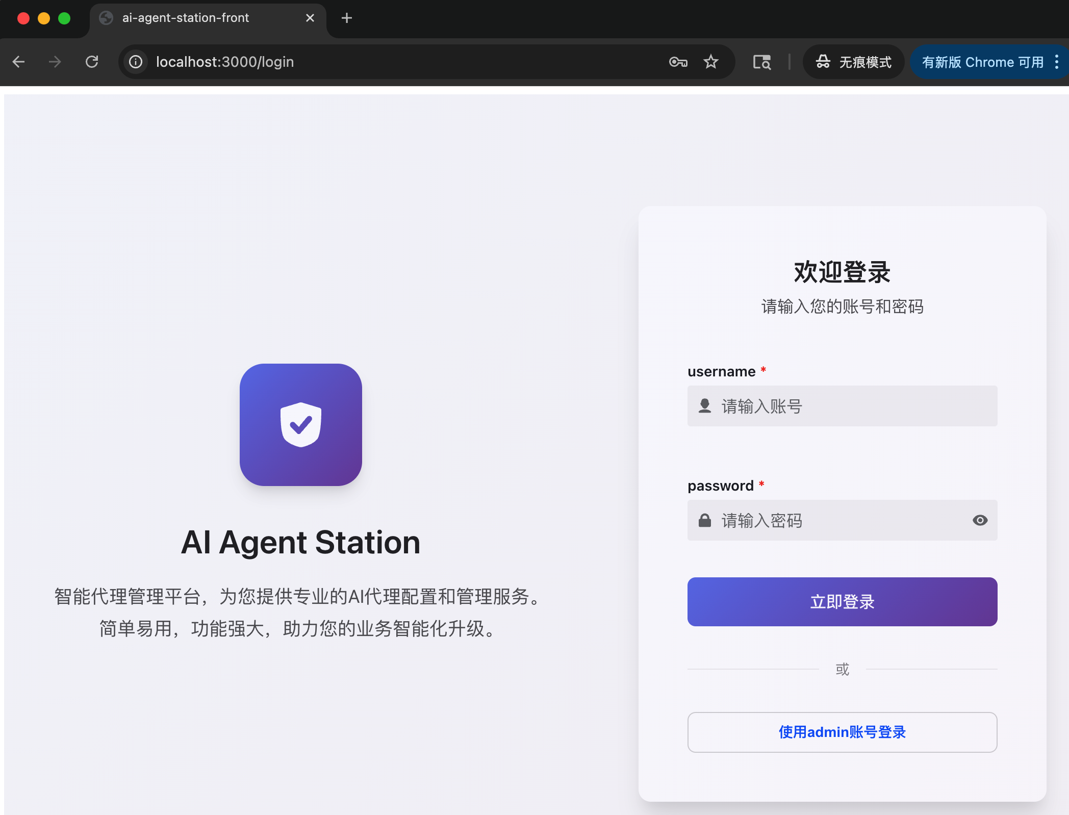Click the shield checkmark app logo
The width and height of the screenshot is (1069, 815).
301,424
